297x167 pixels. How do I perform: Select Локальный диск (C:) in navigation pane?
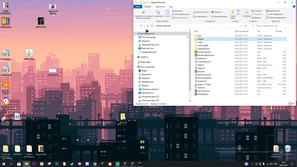150,97
